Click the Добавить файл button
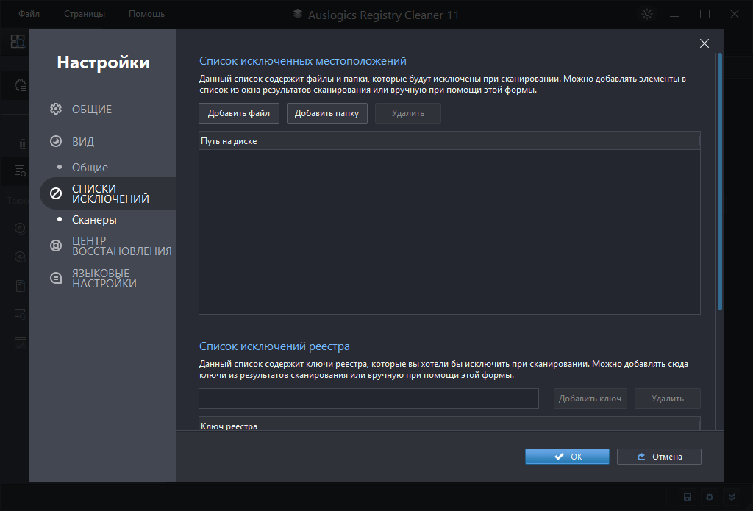 (x=239, y=113)
